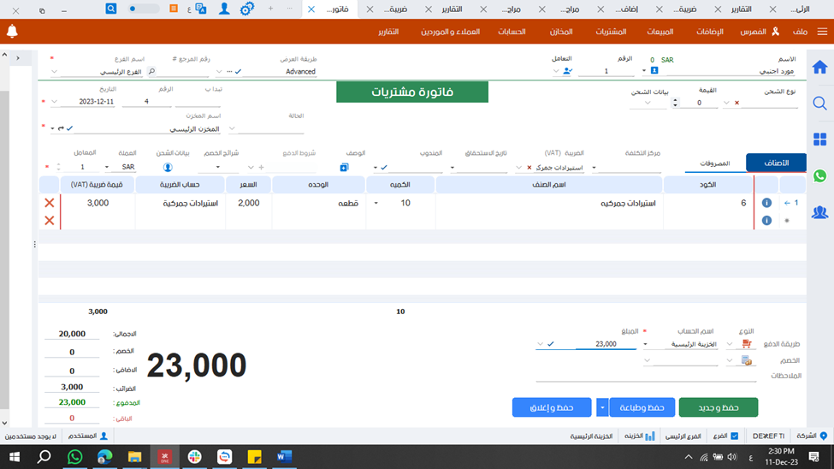Toggle the title bar toggle switch

(143, 9)
